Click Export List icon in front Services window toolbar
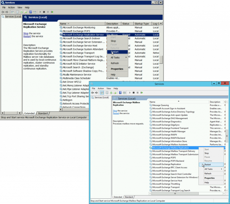Image resolution: width=230 pixels, height=204 pixels. [115, 93]
